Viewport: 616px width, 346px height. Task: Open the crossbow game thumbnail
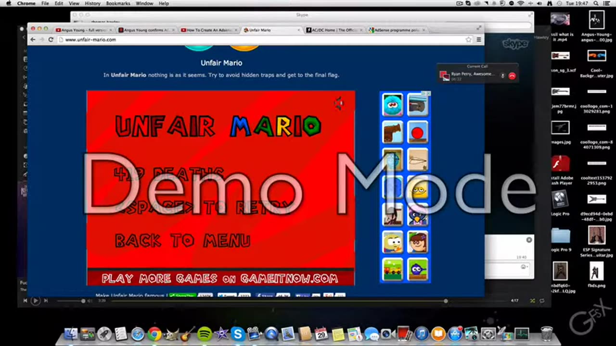tap(417, 160)
